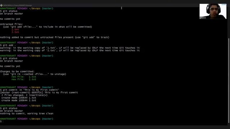This screenshot has width=230, height=129.
Task: Click the "[master (root-commit) 6895f2c]" output line
Action: 39,92
